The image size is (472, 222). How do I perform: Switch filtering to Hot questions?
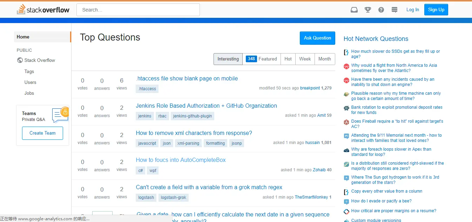click(288, 59)
